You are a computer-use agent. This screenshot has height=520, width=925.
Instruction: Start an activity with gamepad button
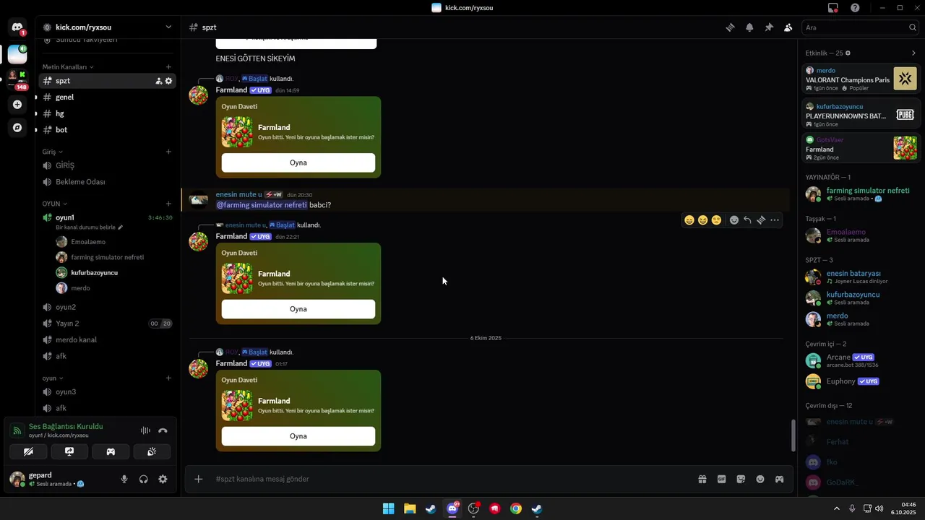[111, 451]
